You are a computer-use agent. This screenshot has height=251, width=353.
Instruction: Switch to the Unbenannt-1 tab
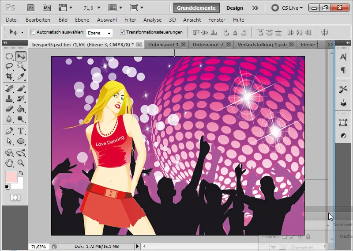click(x=163, y=45)
